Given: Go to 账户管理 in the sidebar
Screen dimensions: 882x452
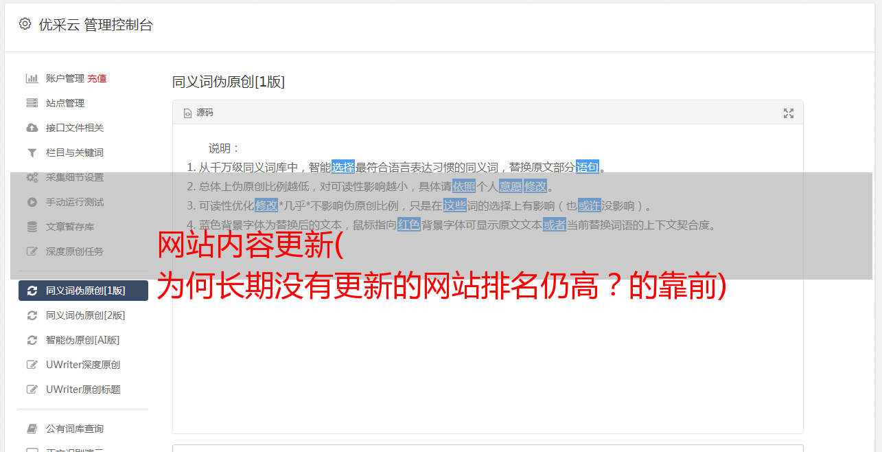Looking at the screenshot, I should tap(65, 78).
